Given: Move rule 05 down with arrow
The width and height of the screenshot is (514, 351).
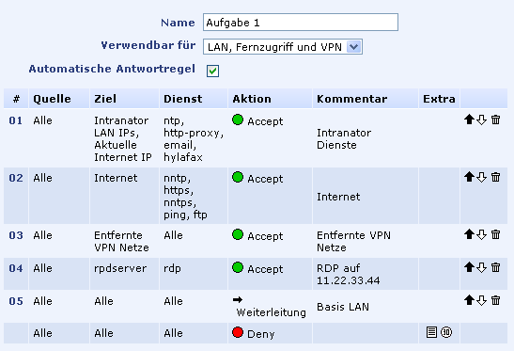Looking at the screenshot, I should pos(481,300).
